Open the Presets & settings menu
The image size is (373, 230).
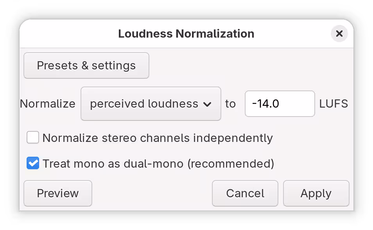[x=86, y=65]
